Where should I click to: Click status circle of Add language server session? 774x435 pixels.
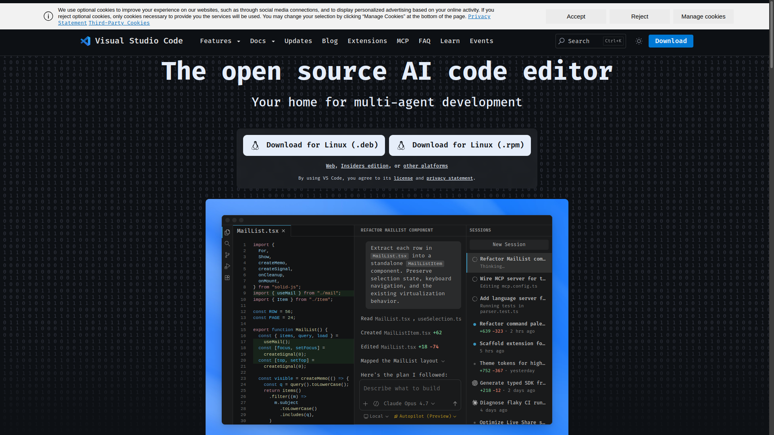[475, 299]
